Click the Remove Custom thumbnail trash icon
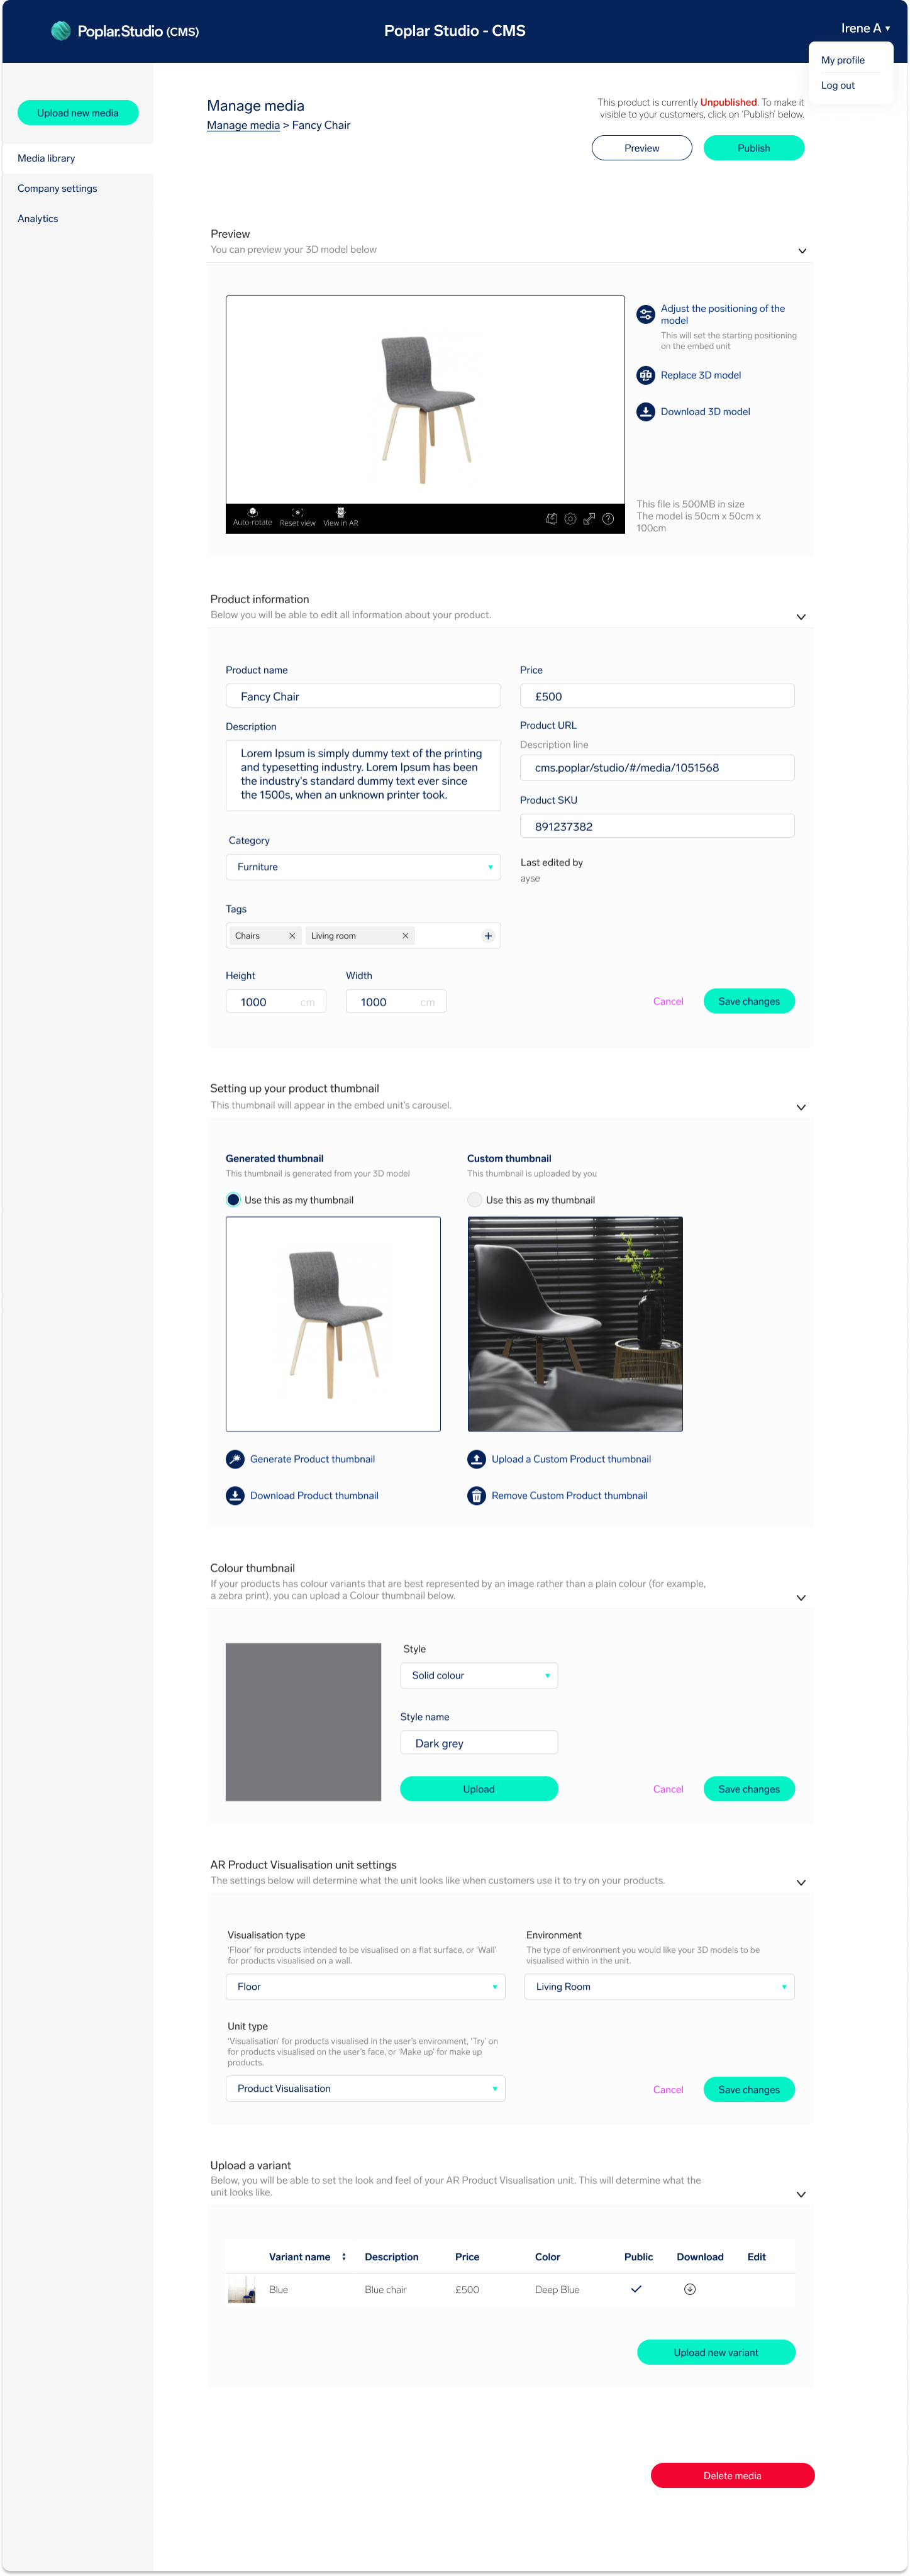 pyautogui.click(x=477, y=1495)
